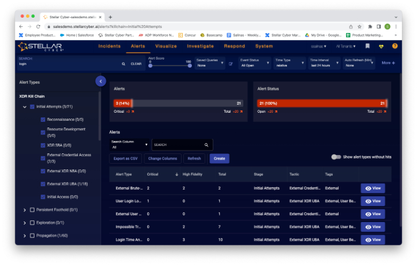Click the search magnifier in top search bar

123,64
